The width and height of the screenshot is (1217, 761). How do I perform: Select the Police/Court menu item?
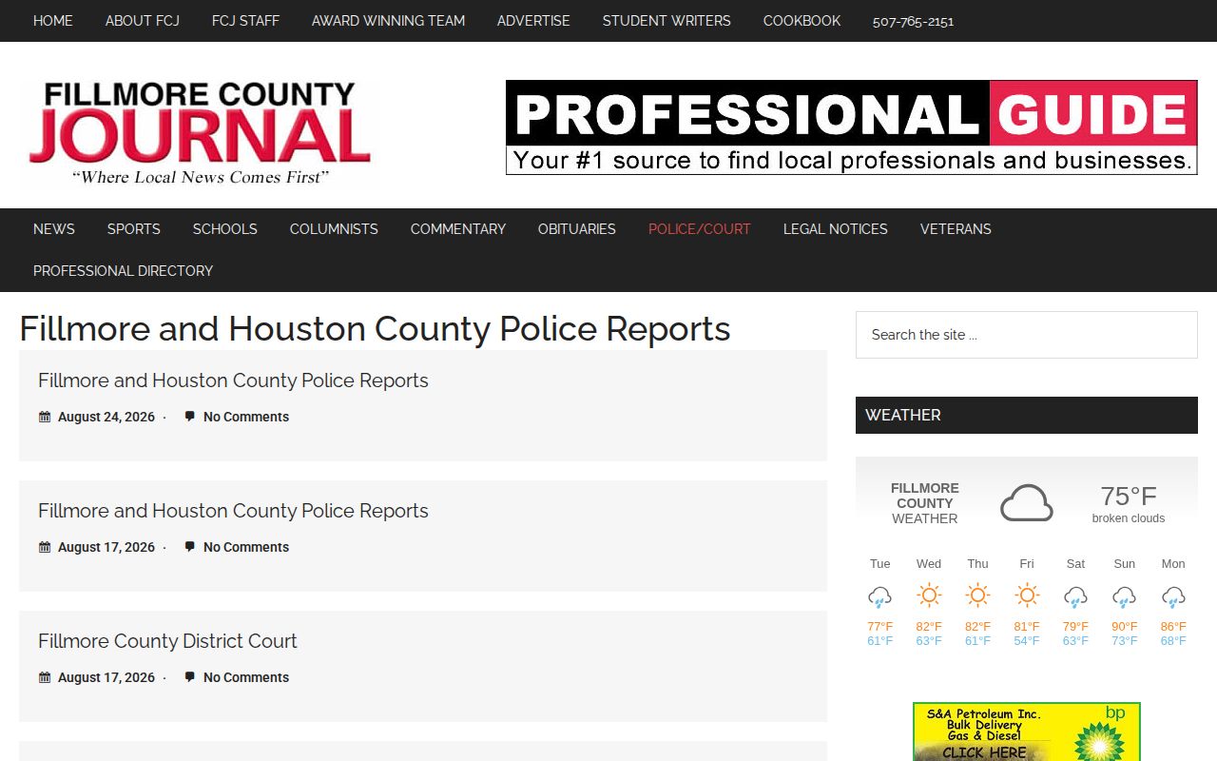[x=700, y=229]
